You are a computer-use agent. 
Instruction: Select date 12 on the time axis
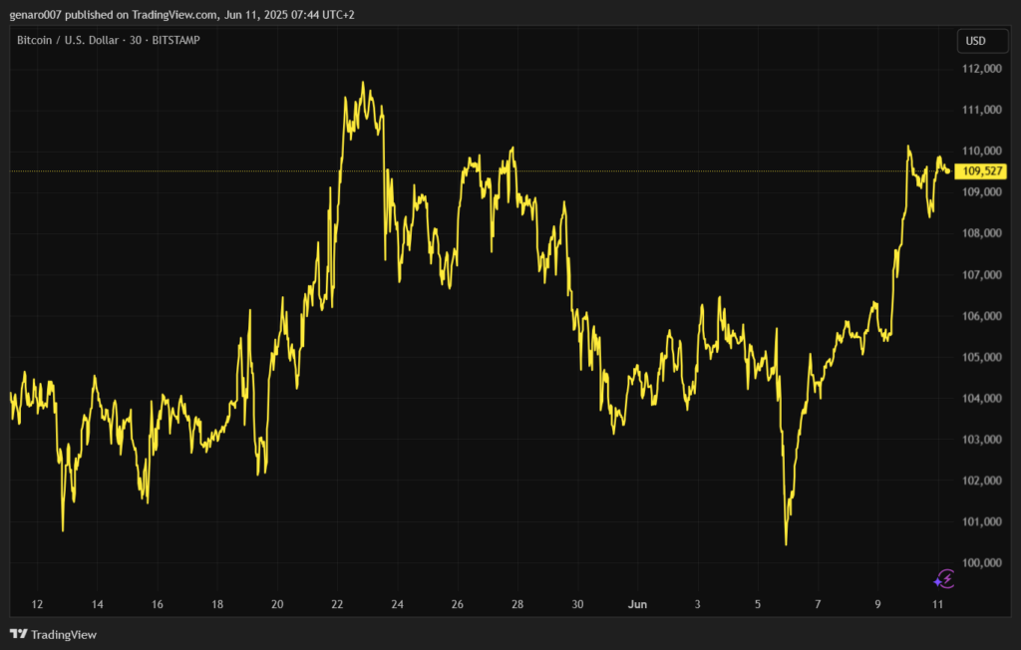[37, 604]
